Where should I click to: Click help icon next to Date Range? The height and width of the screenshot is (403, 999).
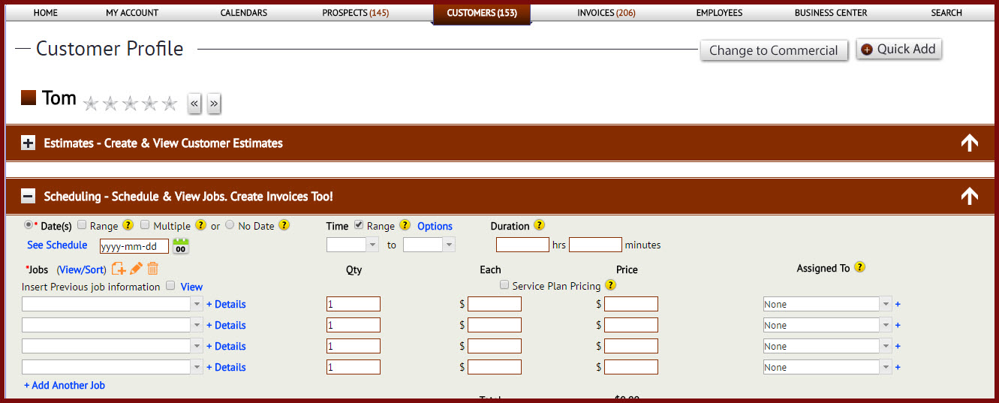(128, 225)
